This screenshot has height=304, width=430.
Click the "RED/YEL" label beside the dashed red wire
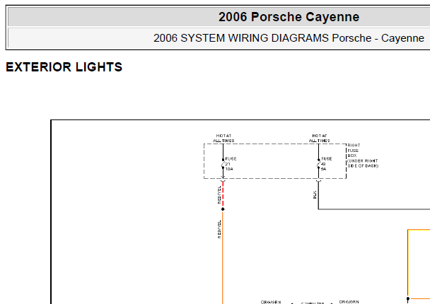[219, 194]
